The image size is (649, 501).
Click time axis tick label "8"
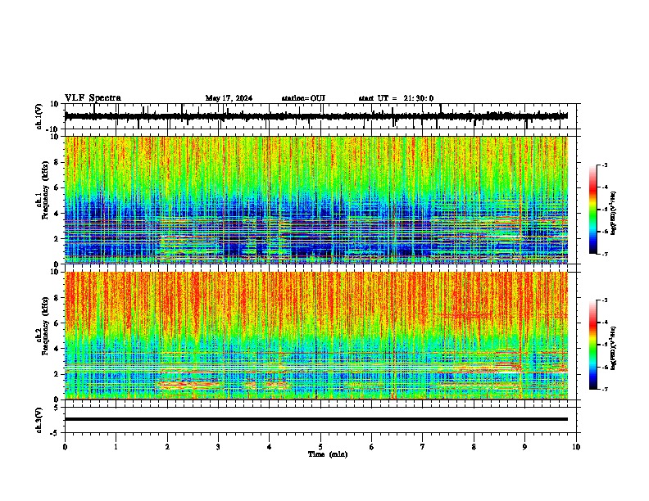coord(474,447)
